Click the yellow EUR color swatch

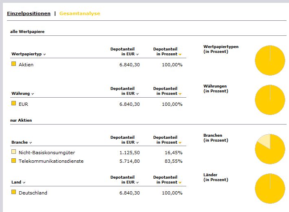tap(13, 103)
